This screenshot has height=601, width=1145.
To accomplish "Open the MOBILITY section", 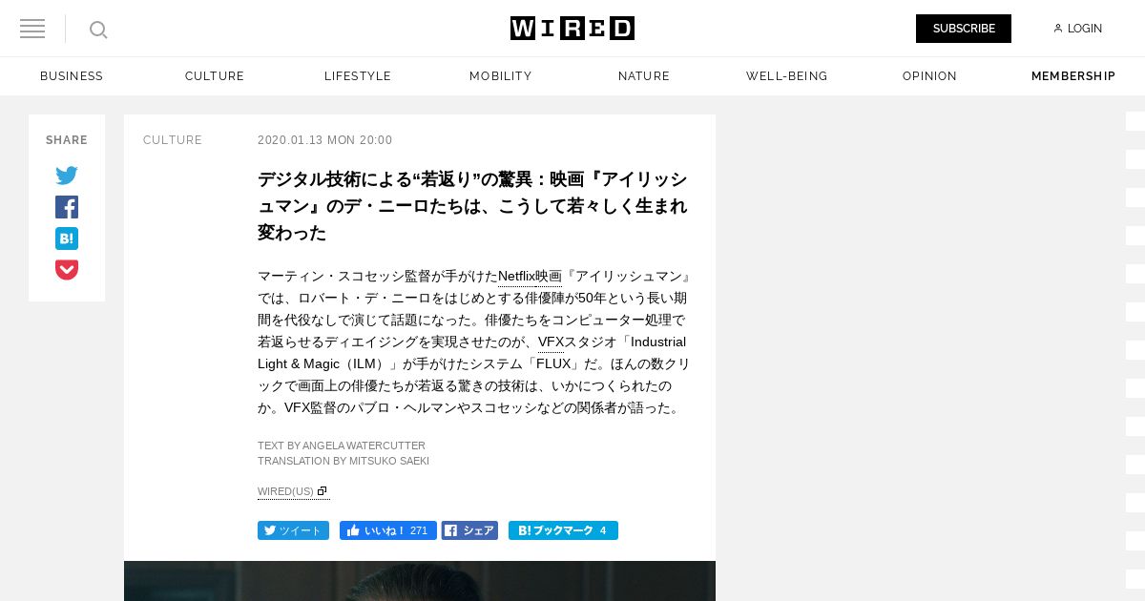I will pos(501,76).
